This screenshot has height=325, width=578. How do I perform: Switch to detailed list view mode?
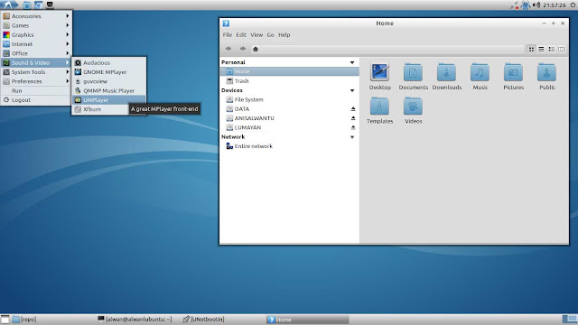(x=551, y=49)
